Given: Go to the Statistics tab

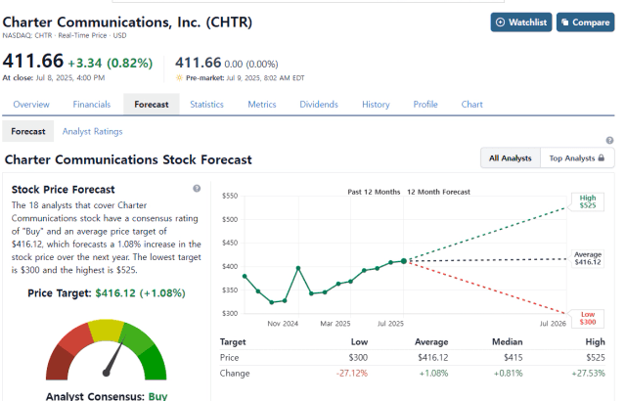Looking at the screenshot, I should [206, 105].
